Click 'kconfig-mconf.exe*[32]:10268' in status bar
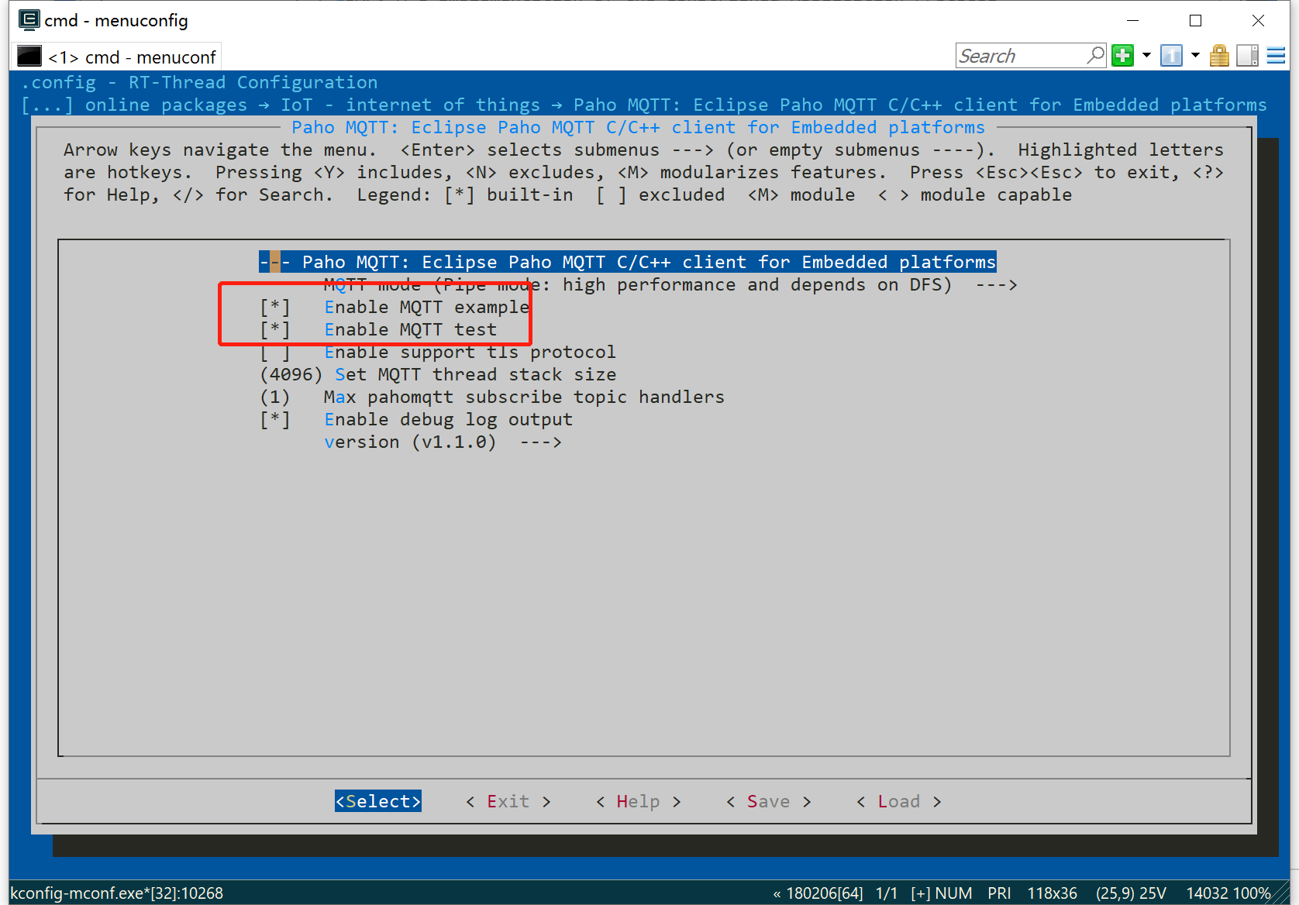Screen dimensions: 1299x905 point(117,893)
